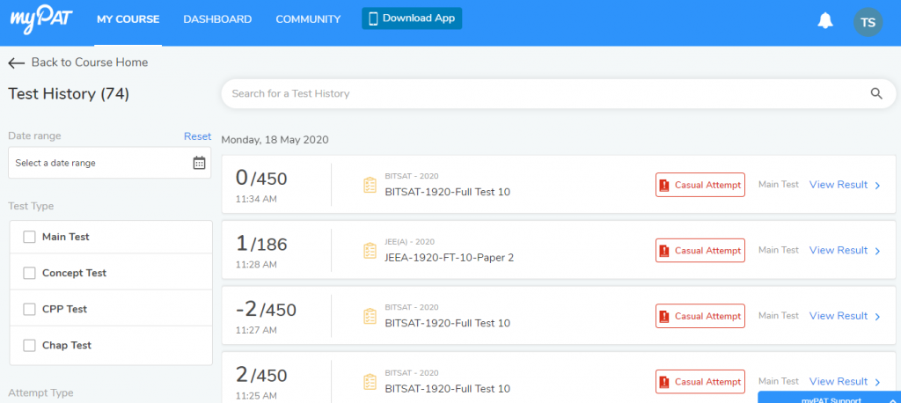Open the COMMUNITY tab
Image resolution: width=901 pixels, height=403 pixels.
click(308, 19)
